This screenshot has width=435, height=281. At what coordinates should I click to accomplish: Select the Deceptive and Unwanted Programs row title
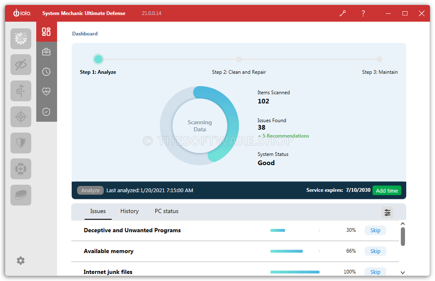tap(132, 231)
